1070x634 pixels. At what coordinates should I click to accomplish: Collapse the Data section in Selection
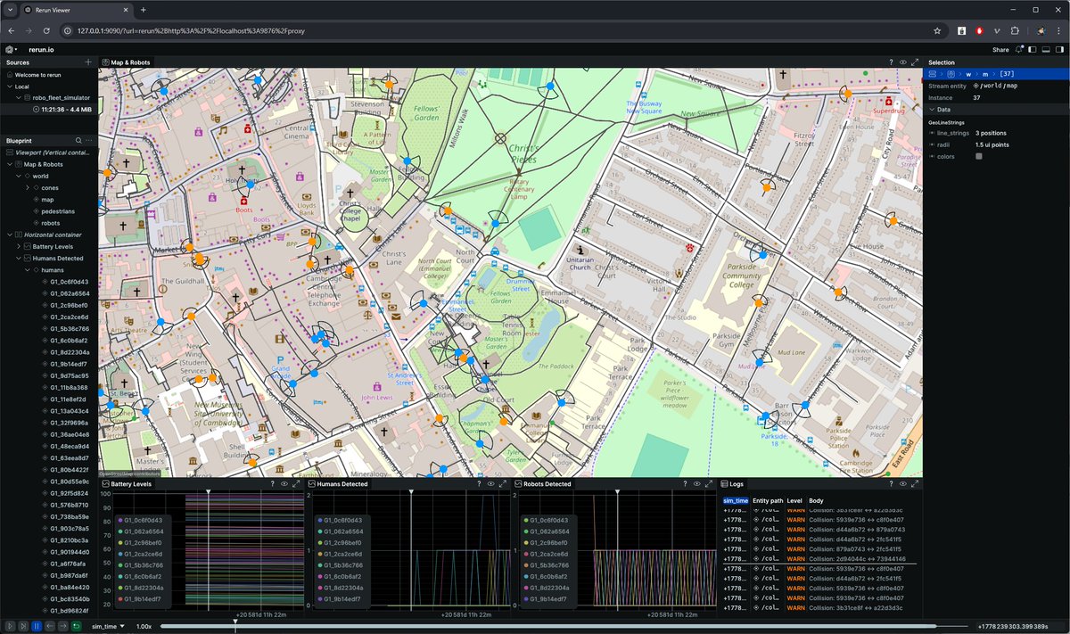click(932, 110)
